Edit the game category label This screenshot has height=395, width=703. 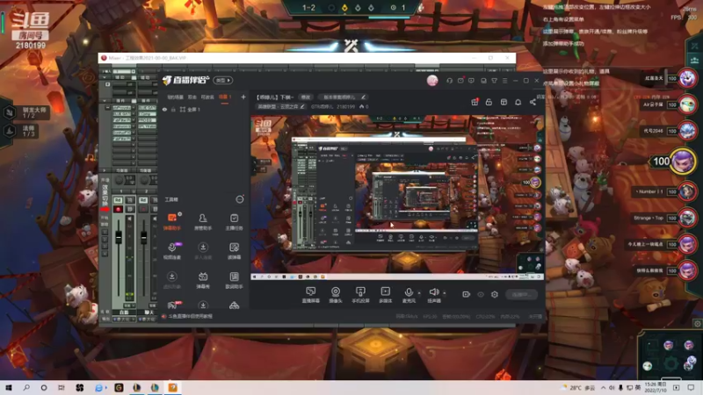[x=281, y=106]
